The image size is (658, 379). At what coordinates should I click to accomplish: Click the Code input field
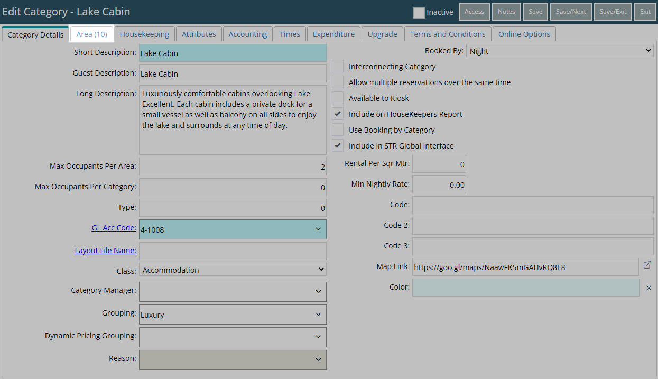coord(533,205)
